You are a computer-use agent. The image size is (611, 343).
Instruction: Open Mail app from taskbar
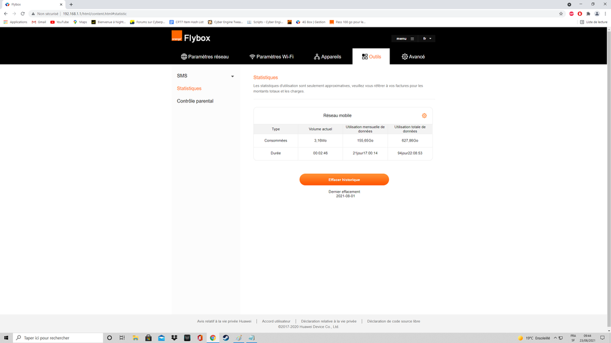pos(161,338)
